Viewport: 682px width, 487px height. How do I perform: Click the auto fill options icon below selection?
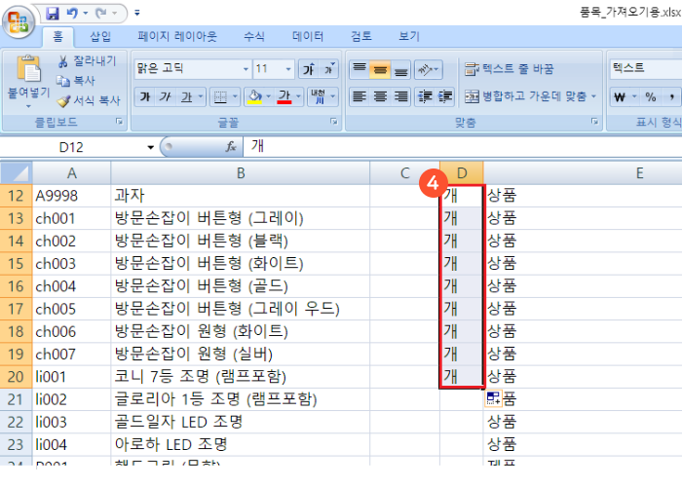494,398
